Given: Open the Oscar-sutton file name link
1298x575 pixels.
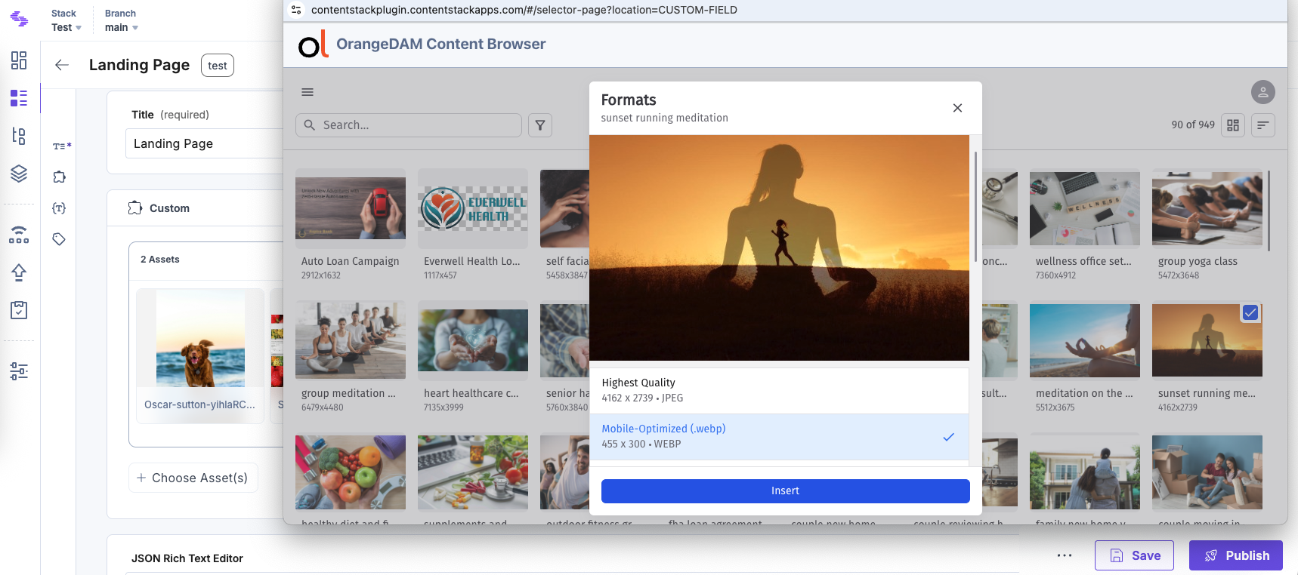Looking at the screenshot, I should (200, 404).
